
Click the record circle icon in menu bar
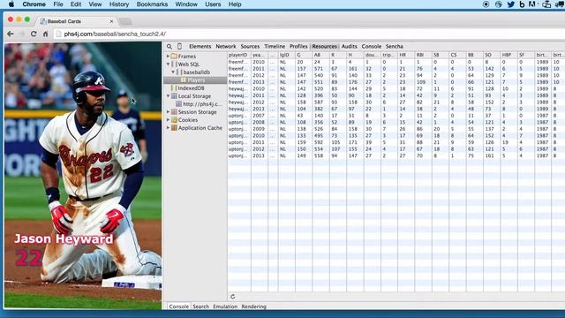point(486,4)
